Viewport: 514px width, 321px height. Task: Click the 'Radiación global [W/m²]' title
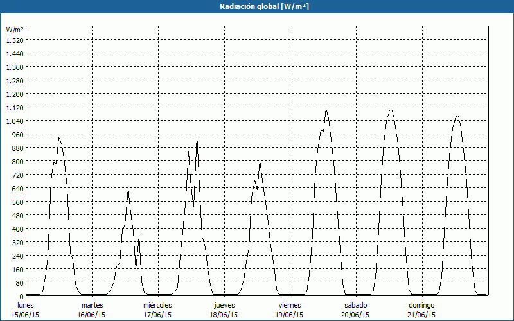click(264, 6)
